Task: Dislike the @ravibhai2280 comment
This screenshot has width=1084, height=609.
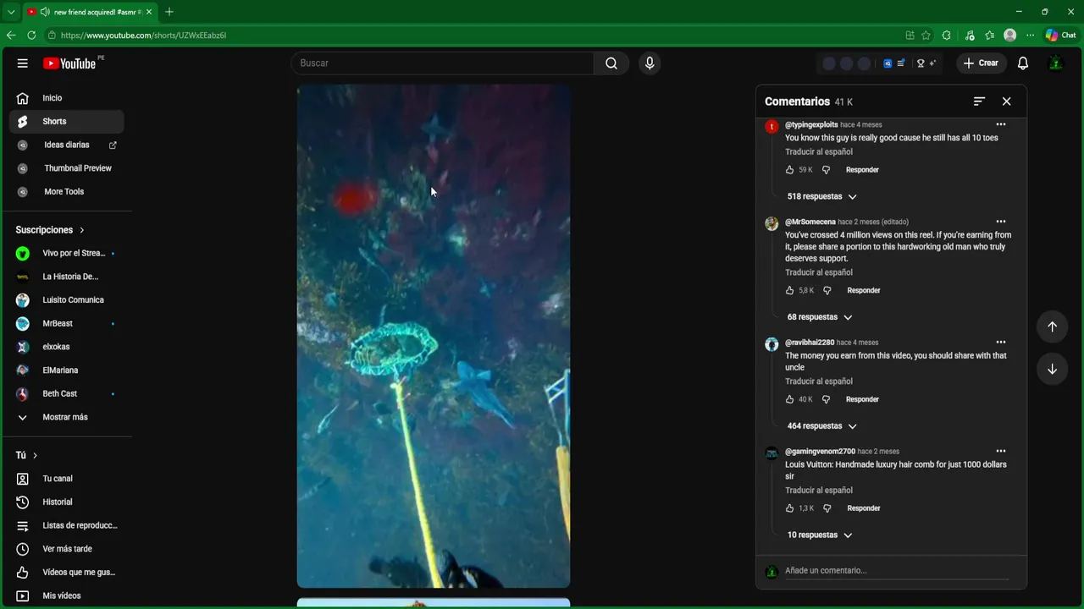Action: pos(827,399)
